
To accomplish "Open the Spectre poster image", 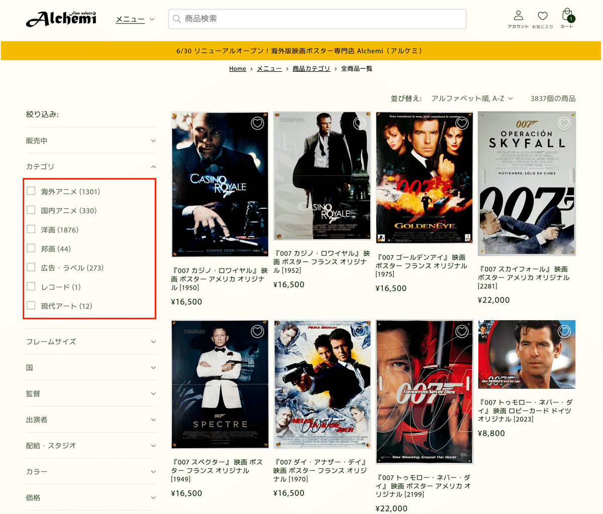I will [x=220, y=384].
